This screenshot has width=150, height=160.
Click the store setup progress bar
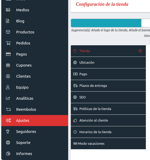pyautogui.click(x=110, y=23)
